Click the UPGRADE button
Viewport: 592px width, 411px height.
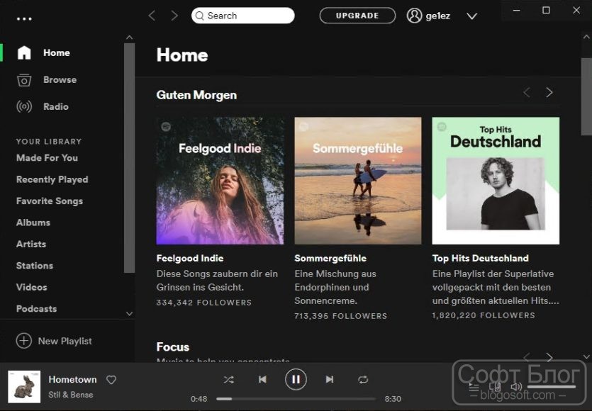coord(357,16)
